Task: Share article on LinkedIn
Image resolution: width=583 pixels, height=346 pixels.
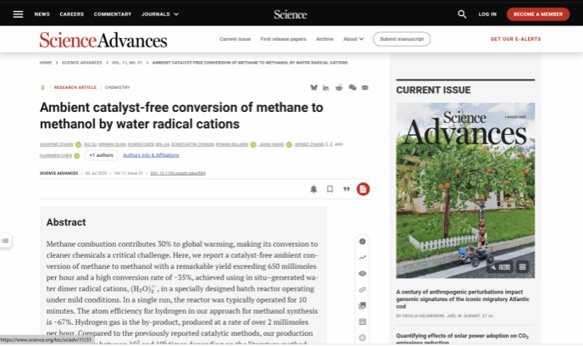Action: (326, 87)
